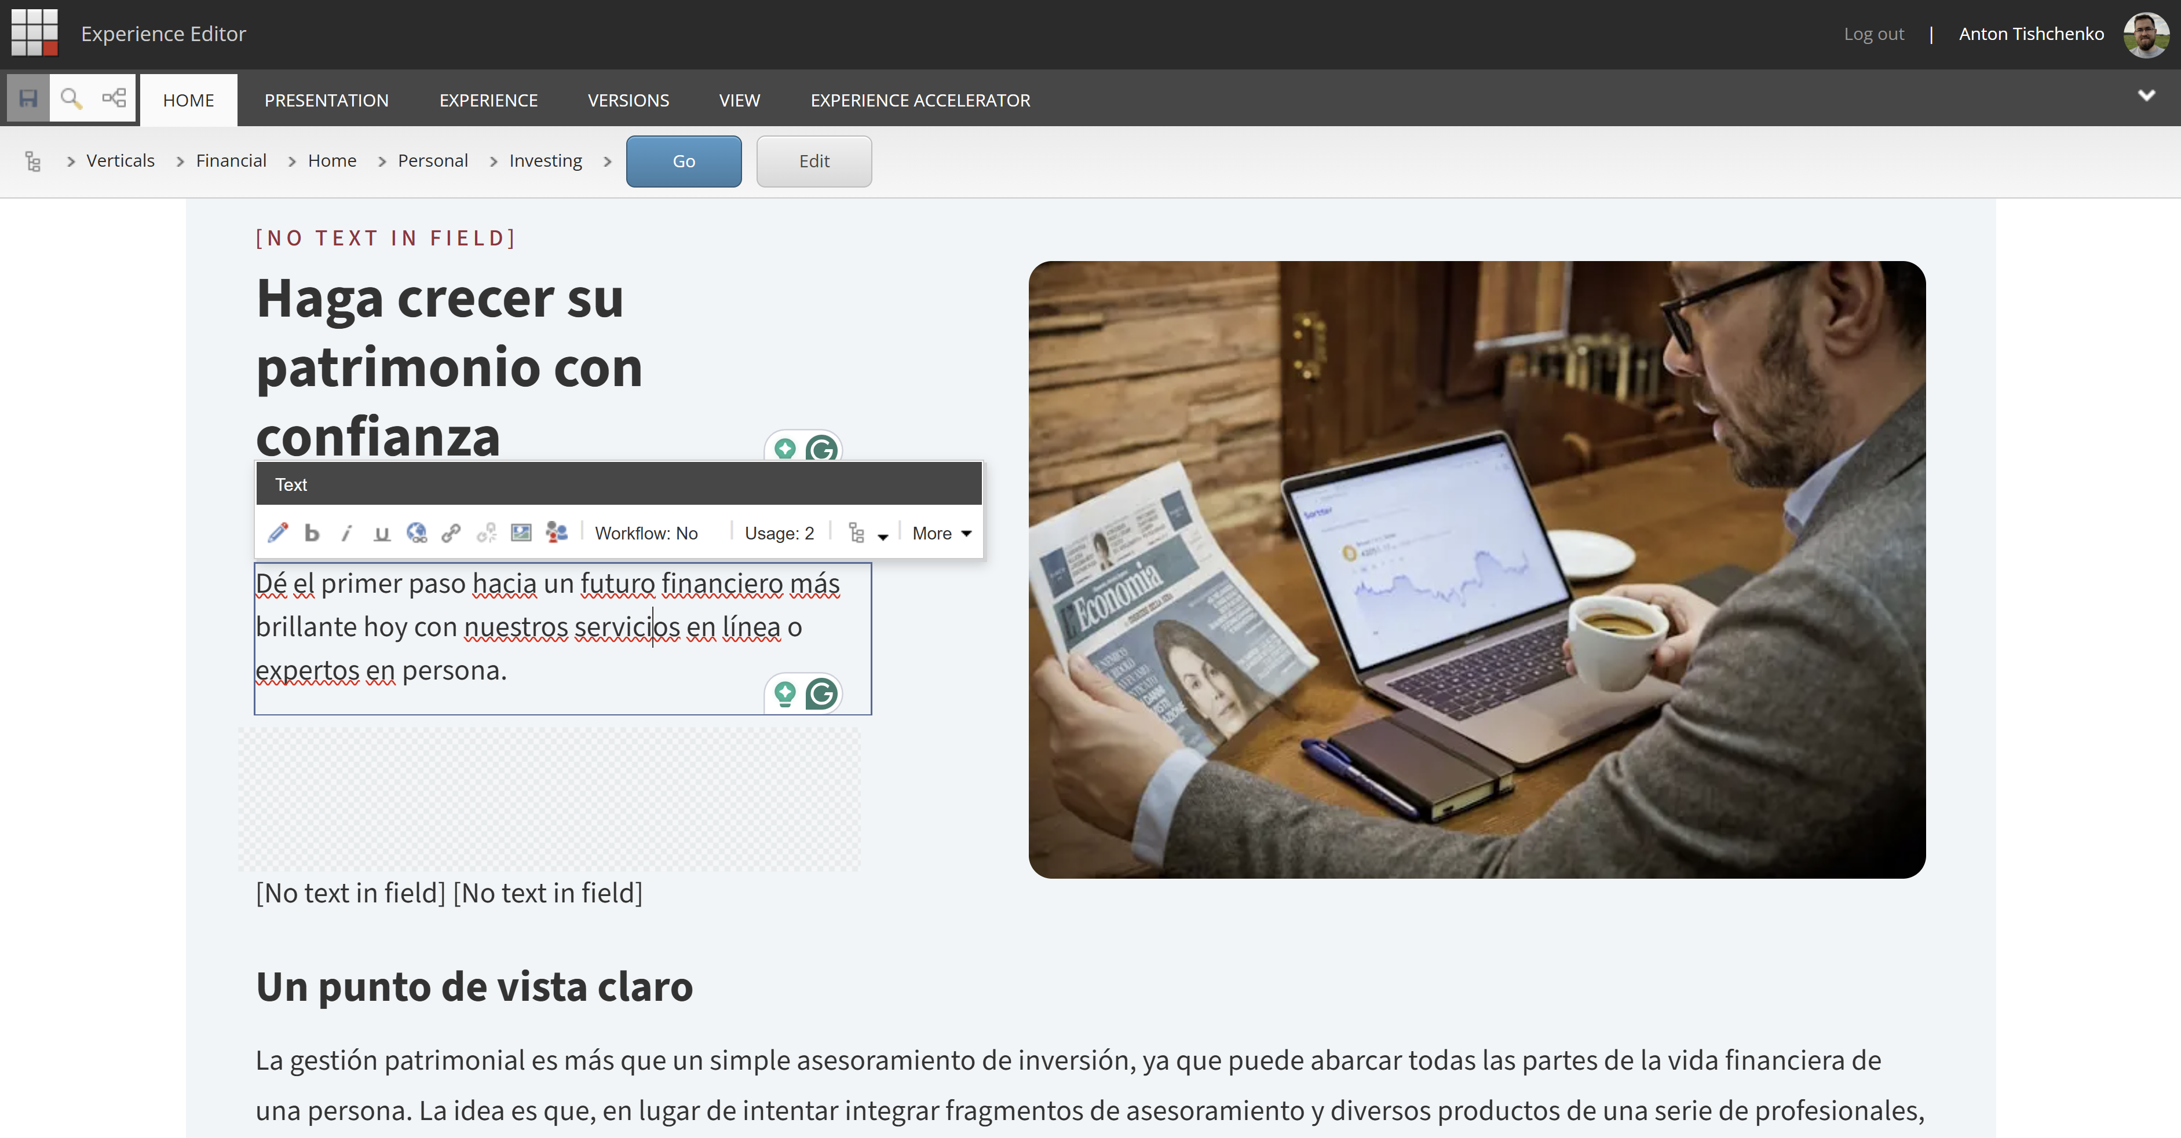Click the pencil edit text icon
The image size is (2181, 1138).
tap(277, 533)
